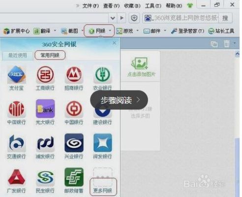The width and height of the screenshot is (242, 197).
Task: Click the 搜 search button
Action: (225, 18)
